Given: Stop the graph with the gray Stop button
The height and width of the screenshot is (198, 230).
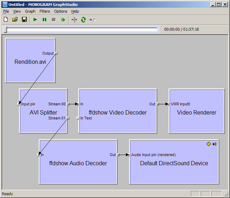Looking at the screenshot, I should (x=54, y=20).
